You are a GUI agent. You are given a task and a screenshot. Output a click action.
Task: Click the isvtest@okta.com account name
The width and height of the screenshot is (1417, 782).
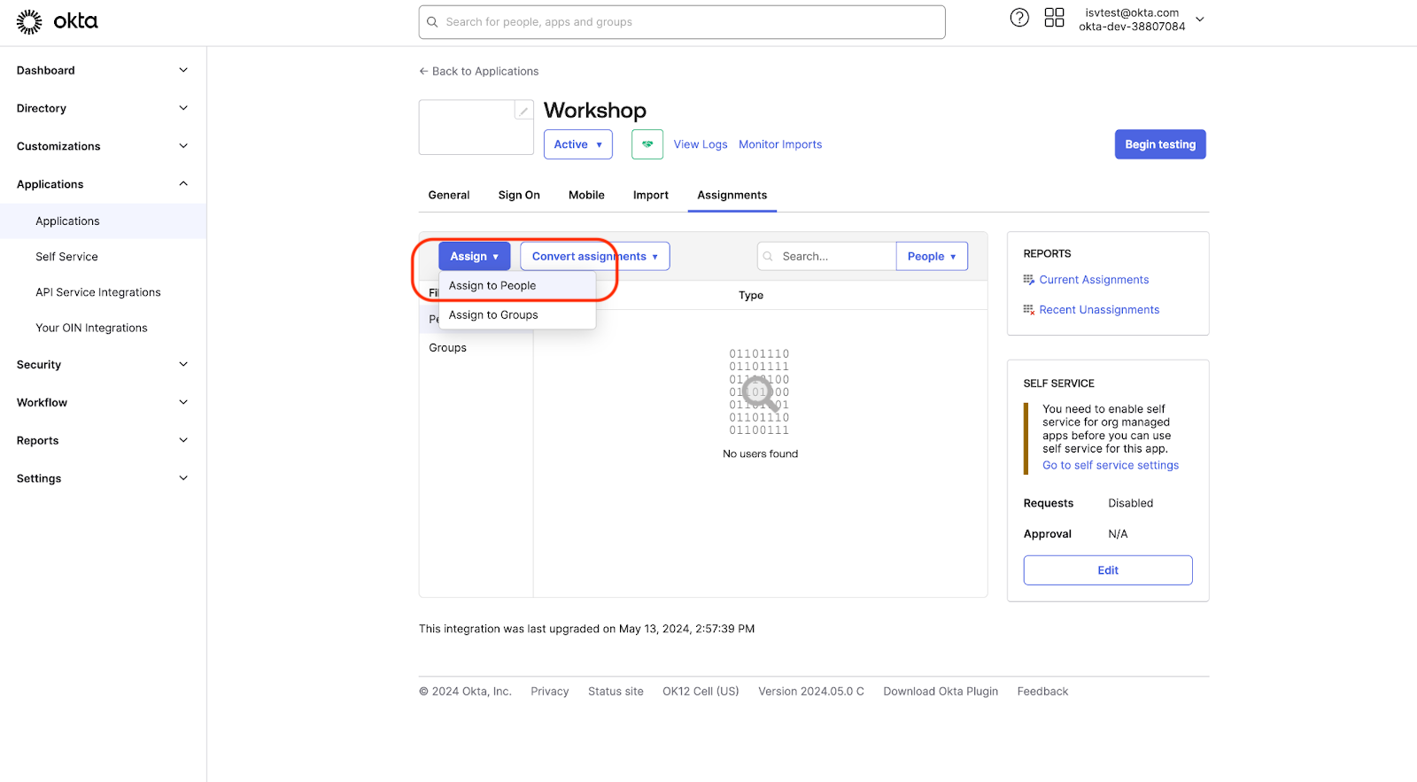(1132, 12)
